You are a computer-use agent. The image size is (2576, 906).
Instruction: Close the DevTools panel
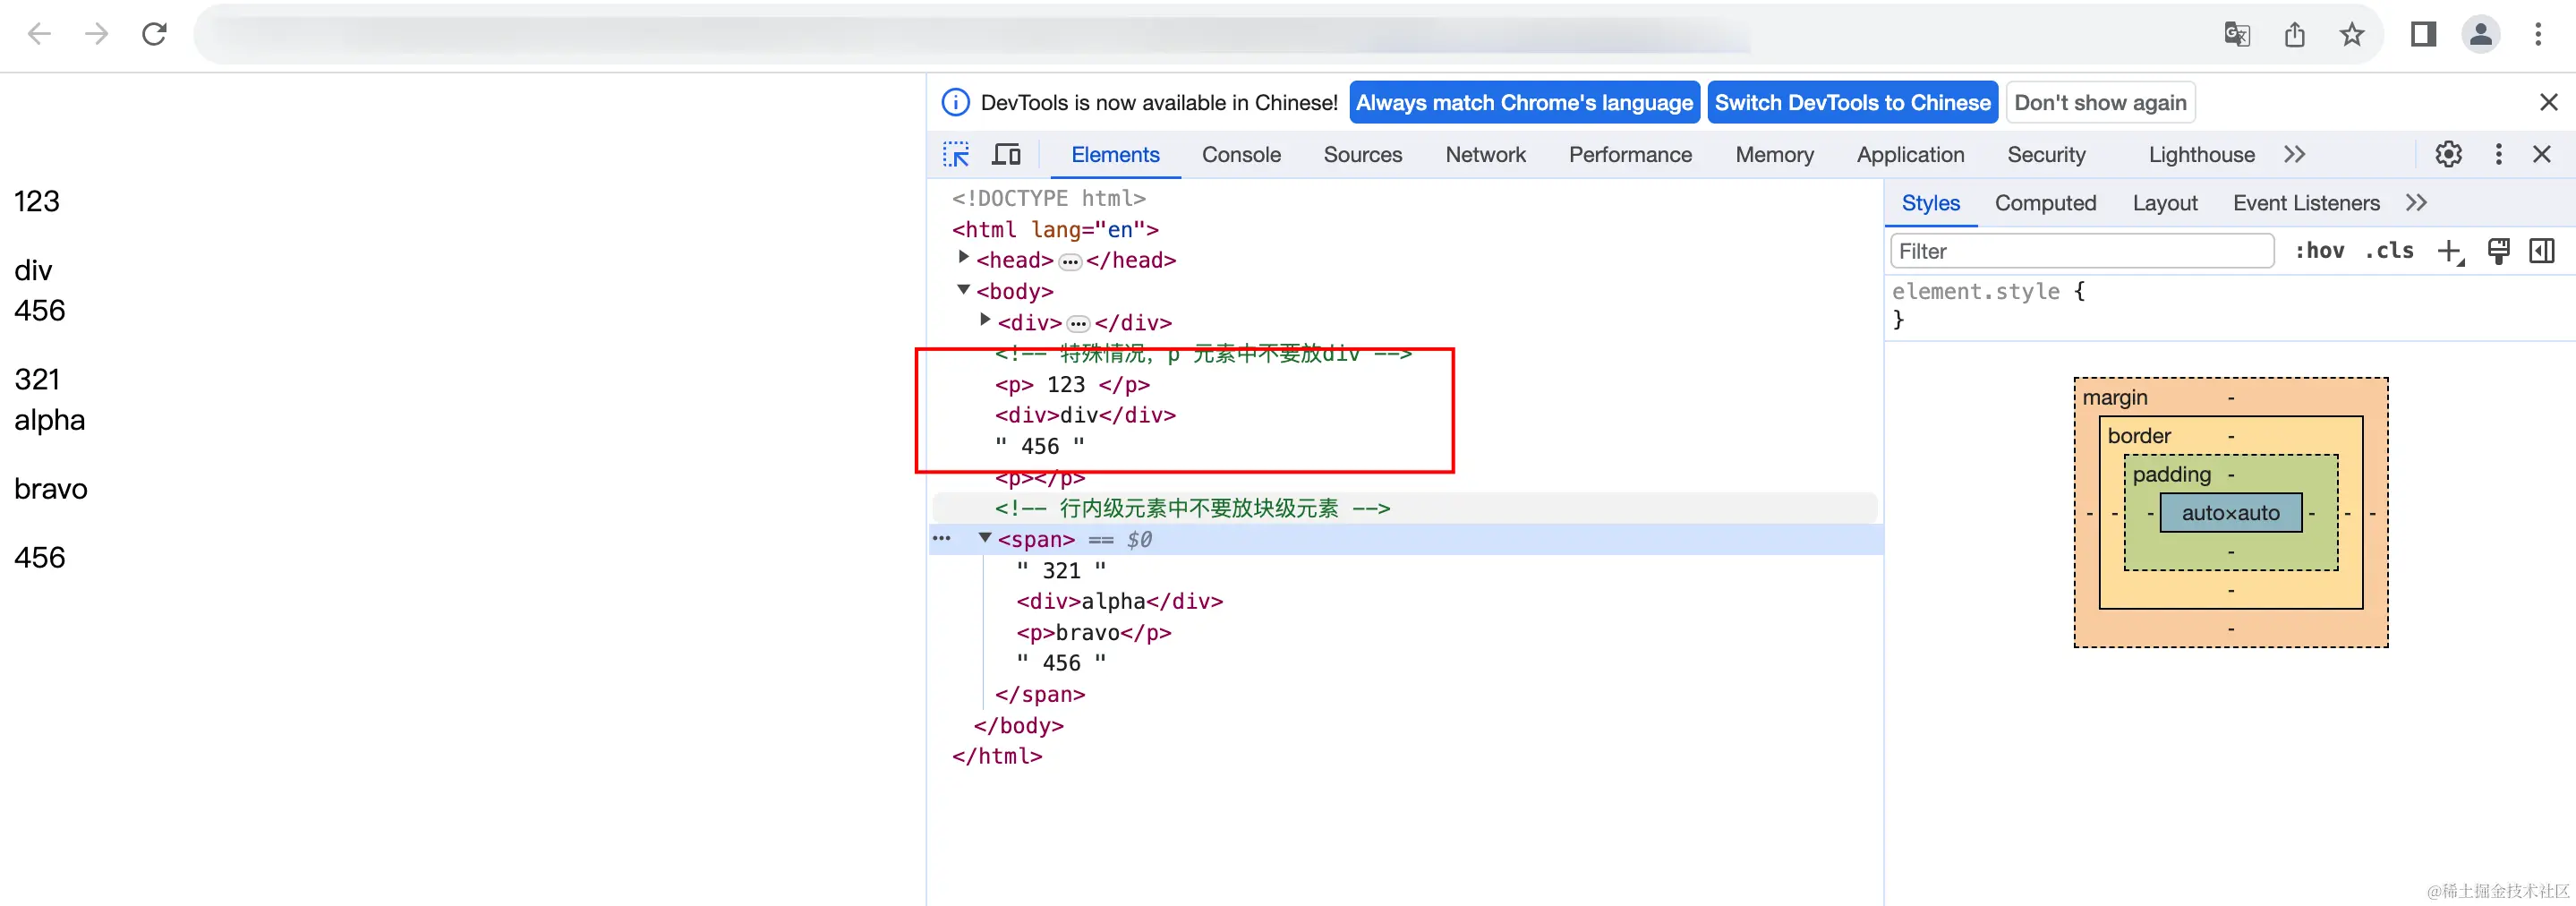[2542, 154]
